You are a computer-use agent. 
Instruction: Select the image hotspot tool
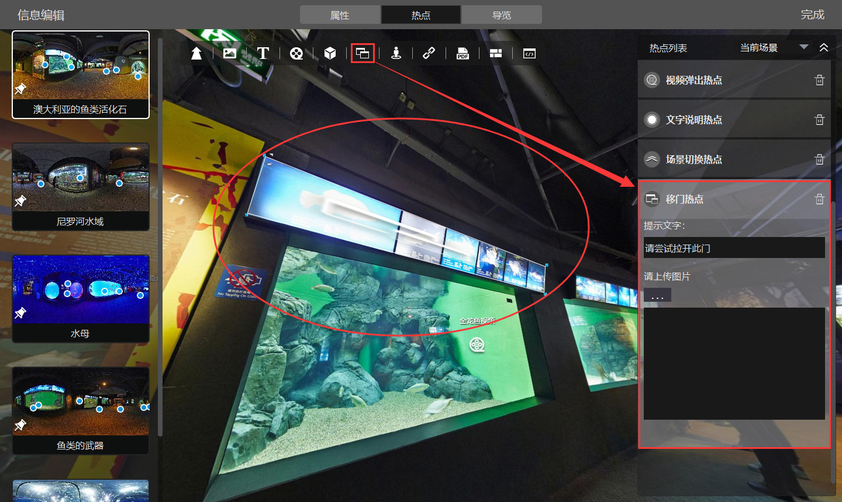230,54
